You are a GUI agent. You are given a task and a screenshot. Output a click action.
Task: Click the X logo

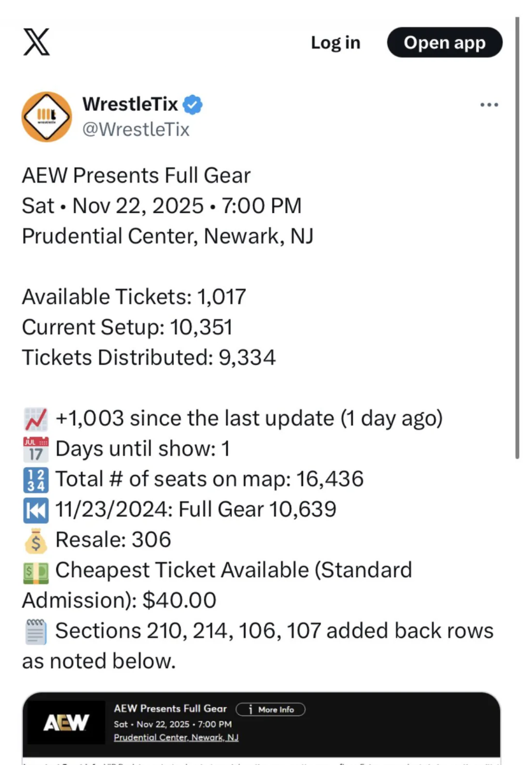[x=36, y=43]
